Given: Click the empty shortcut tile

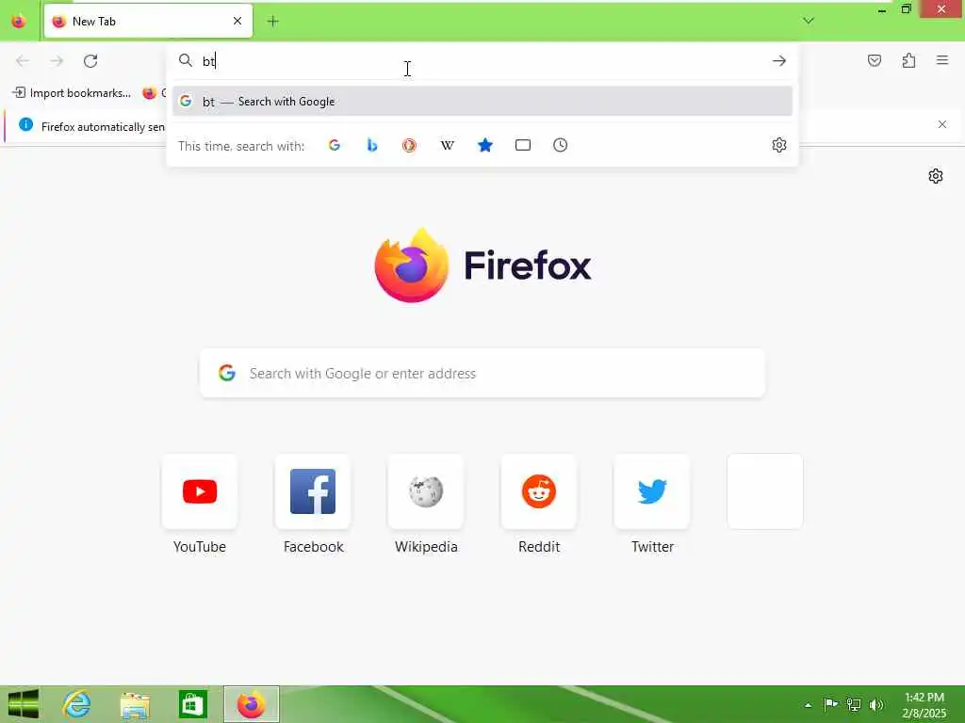Looking at the screenshot, I should 765,491.
